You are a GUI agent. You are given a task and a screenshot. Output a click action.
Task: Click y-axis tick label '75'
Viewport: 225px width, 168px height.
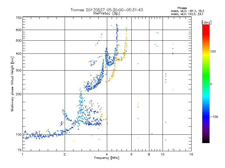point(20,150)
